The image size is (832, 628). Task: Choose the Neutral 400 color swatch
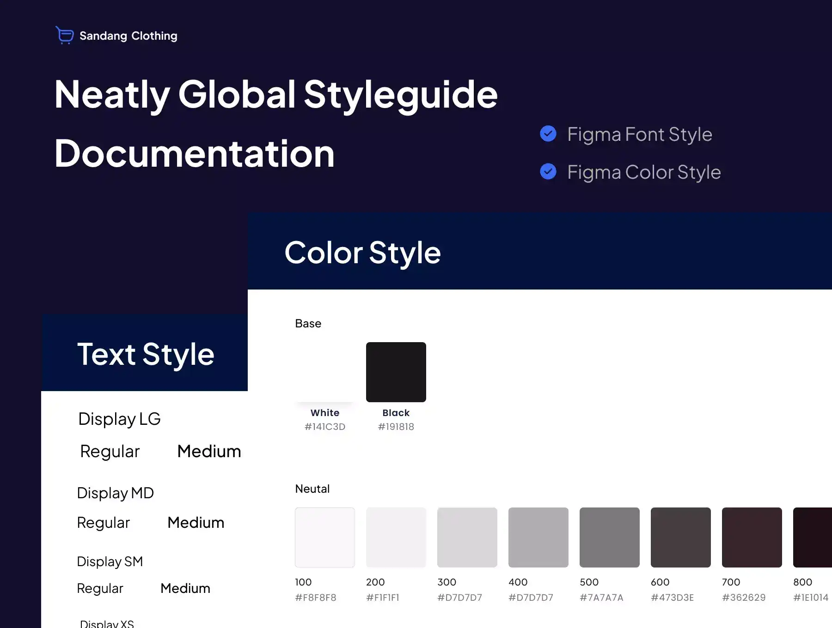point(538,537)
